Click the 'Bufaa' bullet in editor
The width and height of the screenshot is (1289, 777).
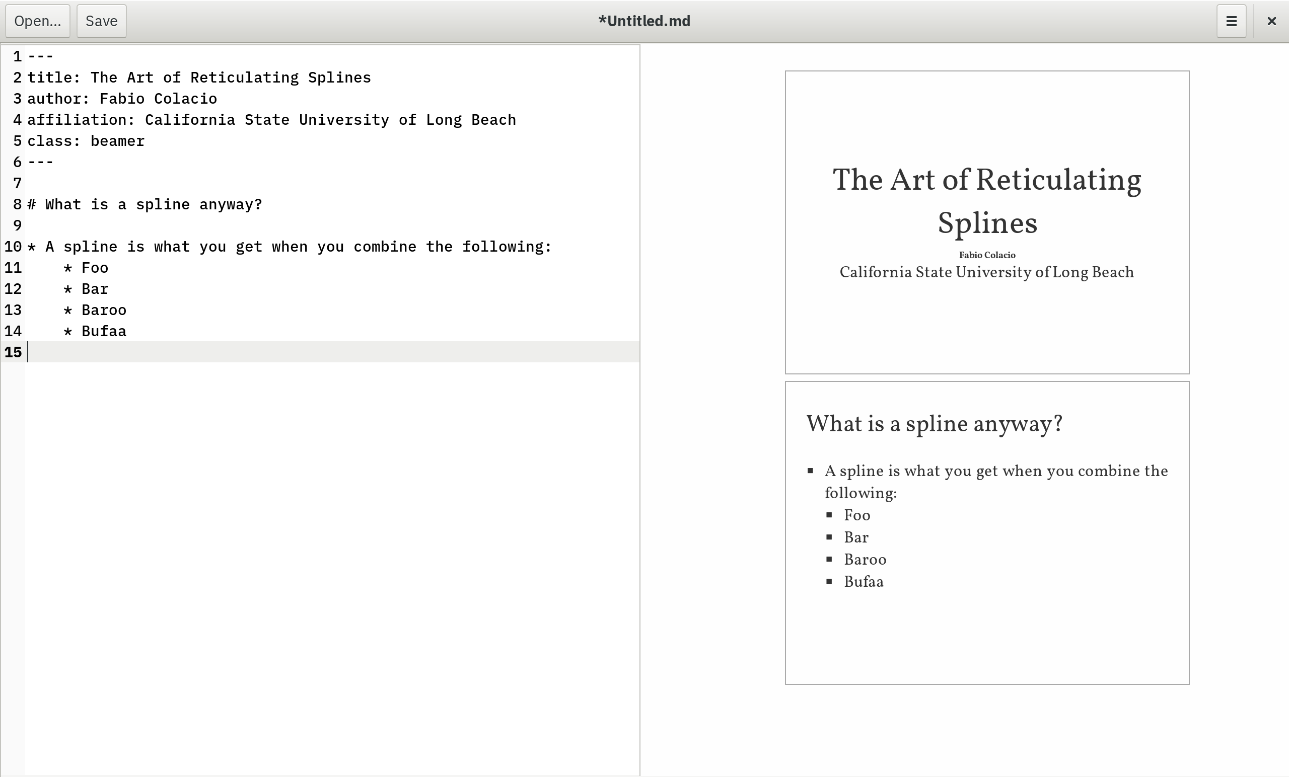104,332
